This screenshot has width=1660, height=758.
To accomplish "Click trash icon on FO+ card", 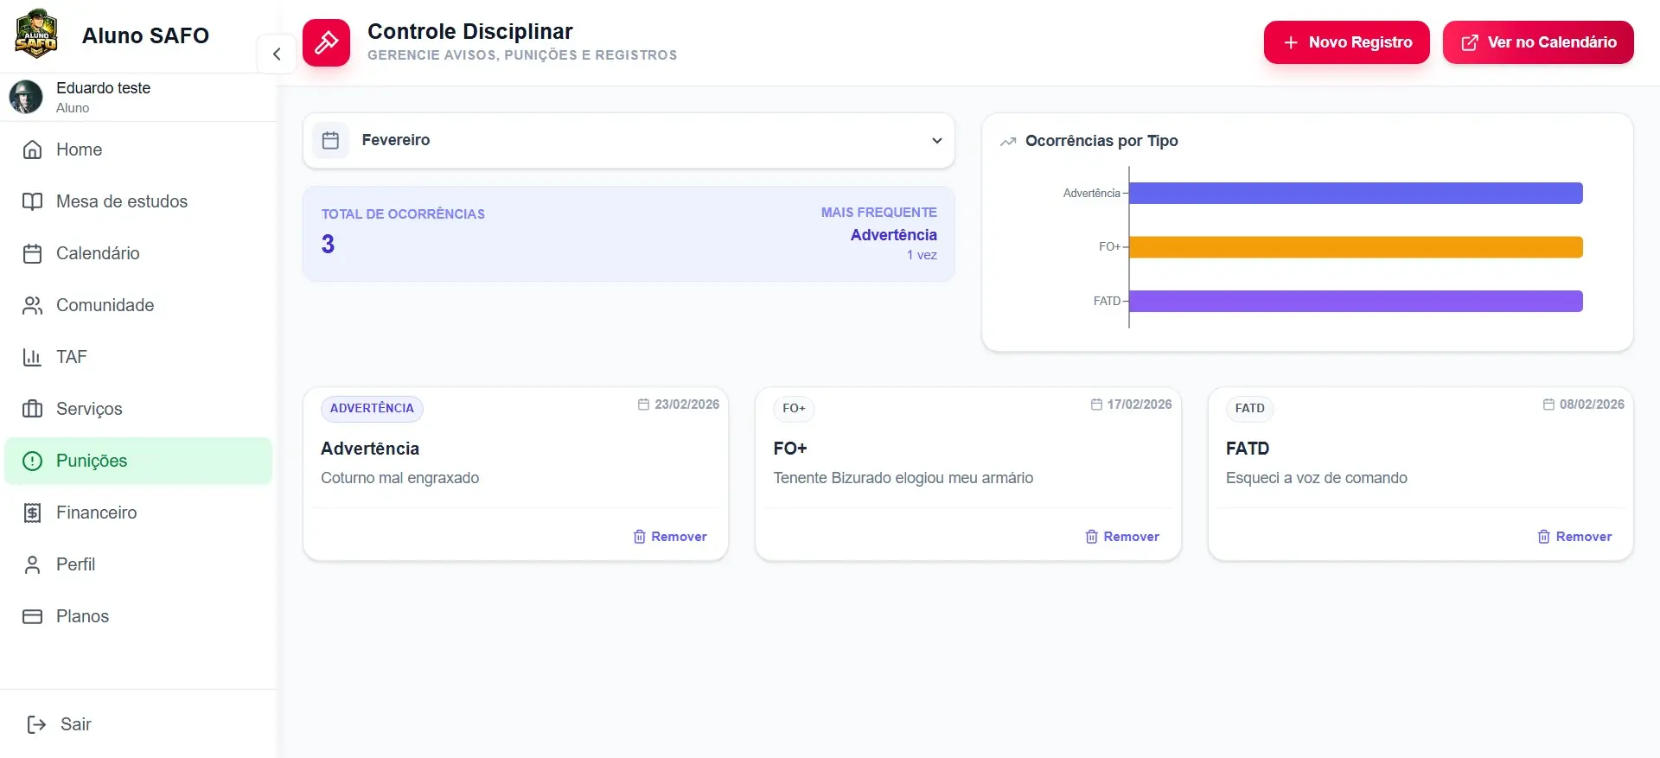I will 1091,537.
